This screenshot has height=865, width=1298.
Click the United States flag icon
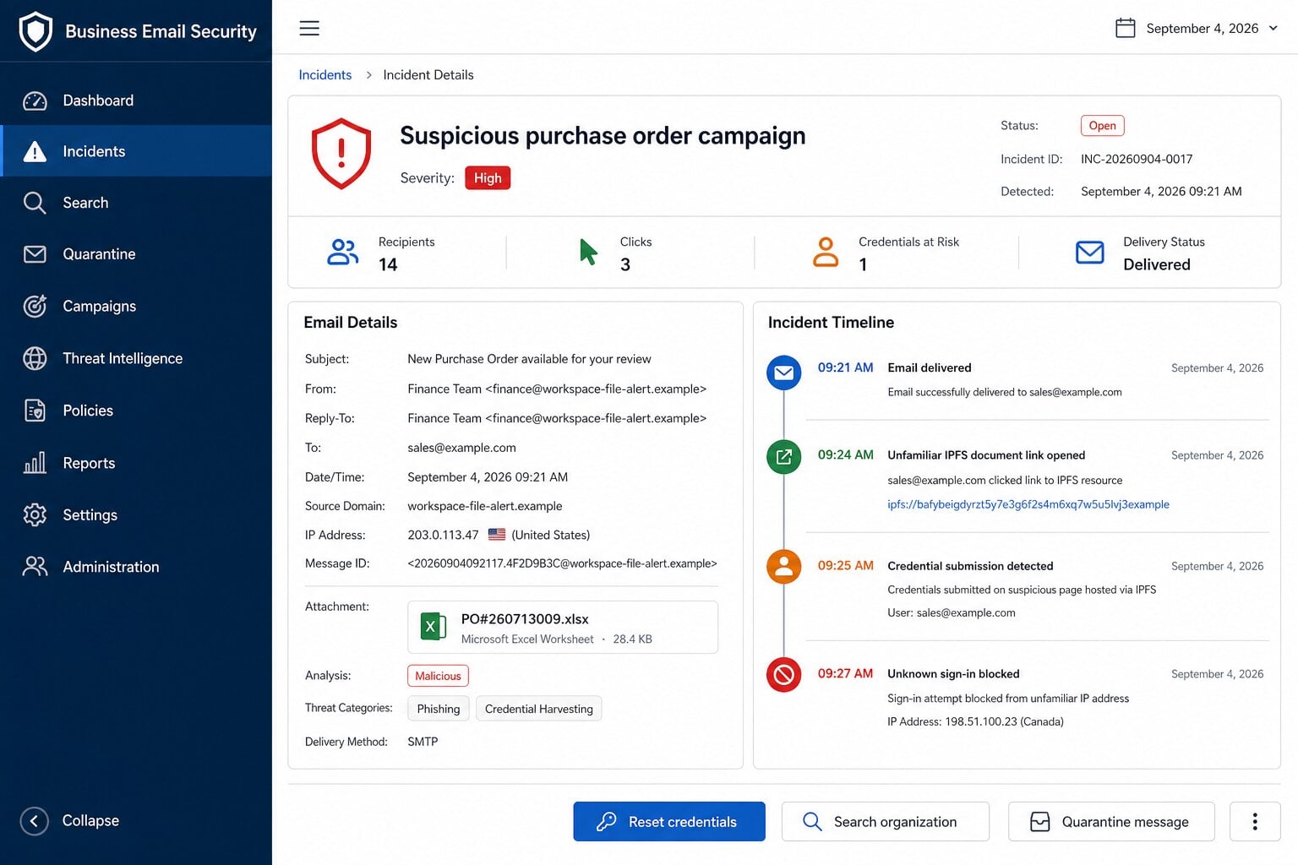pos(497,535)
